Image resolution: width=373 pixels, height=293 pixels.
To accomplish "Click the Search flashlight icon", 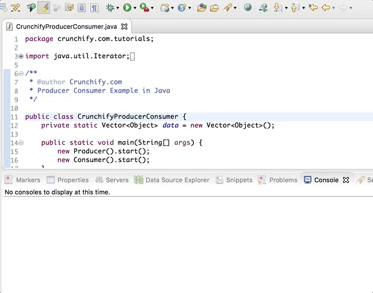I will (228, 7).
